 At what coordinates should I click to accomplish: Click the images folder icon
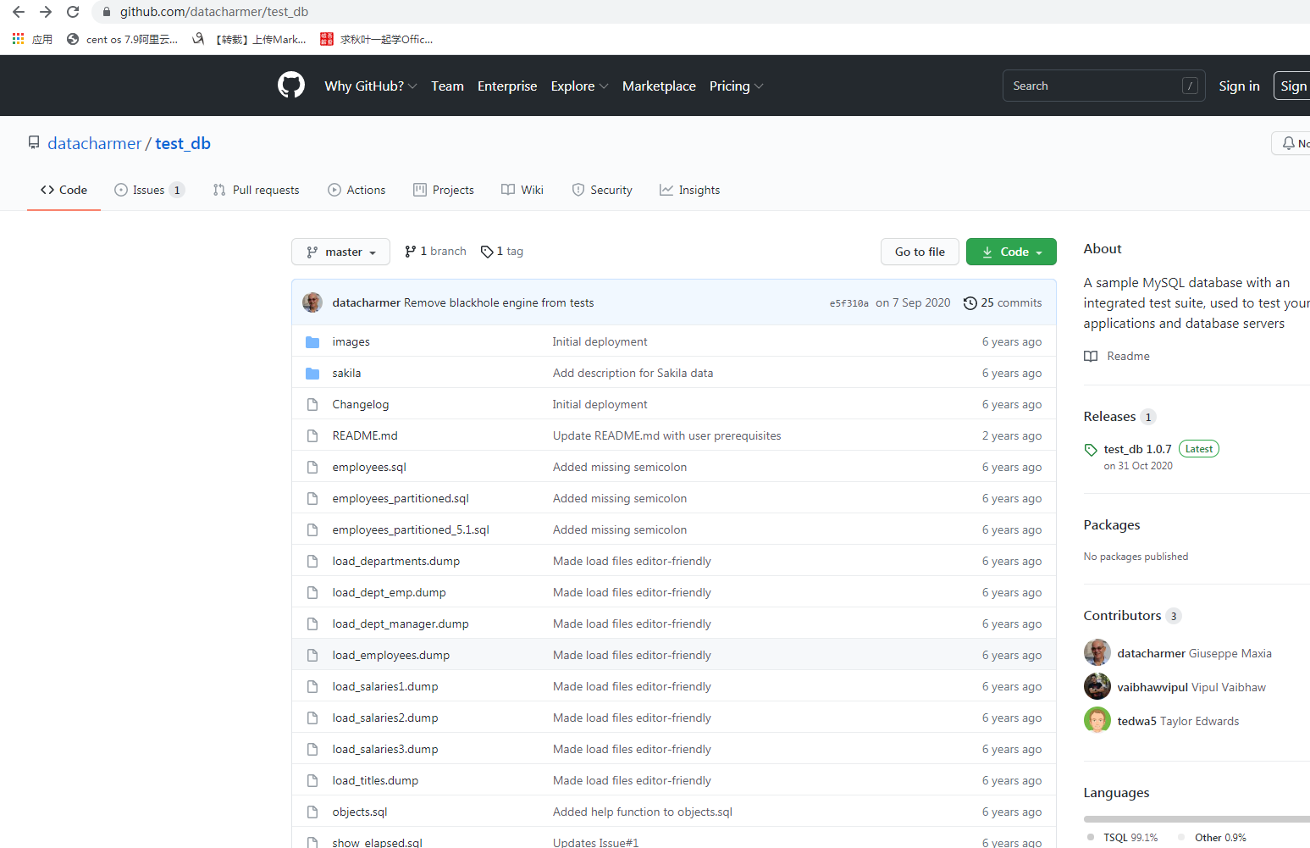click(312, 342)
